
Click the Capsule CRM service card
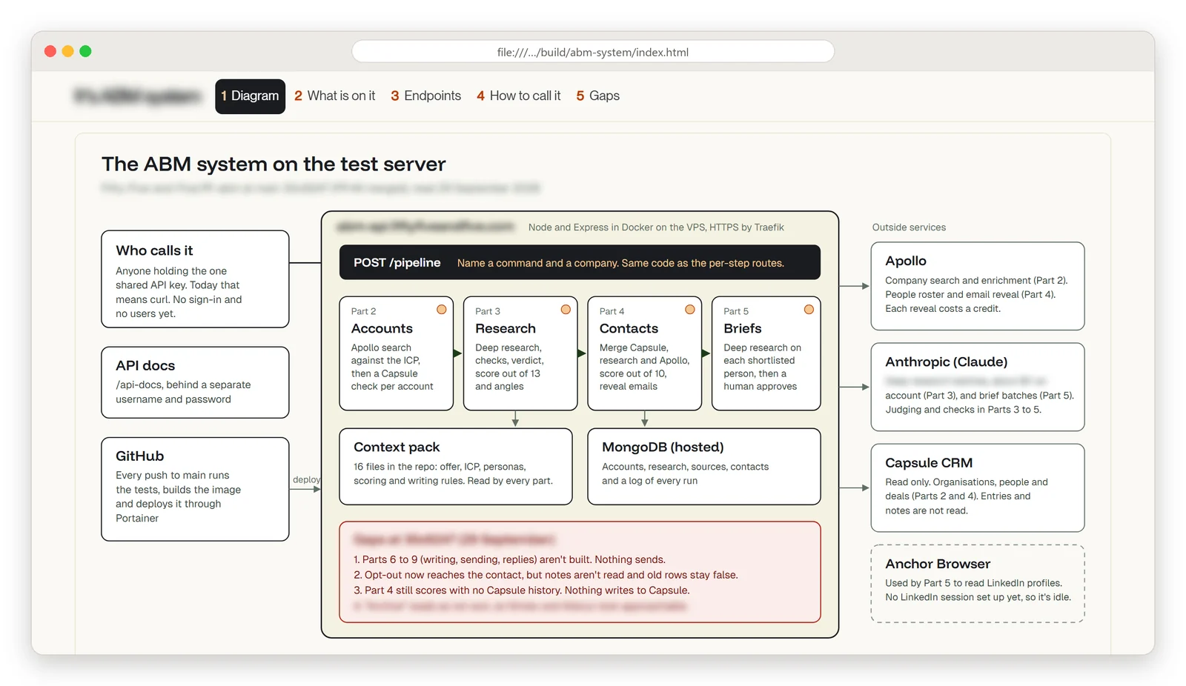978,487
